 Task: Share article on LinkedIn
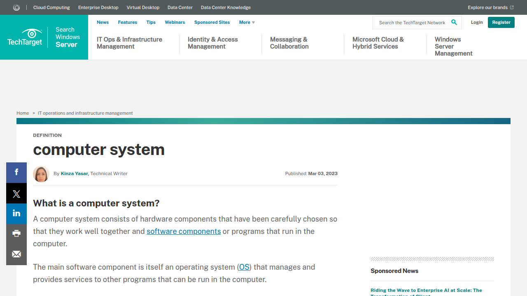16,213
